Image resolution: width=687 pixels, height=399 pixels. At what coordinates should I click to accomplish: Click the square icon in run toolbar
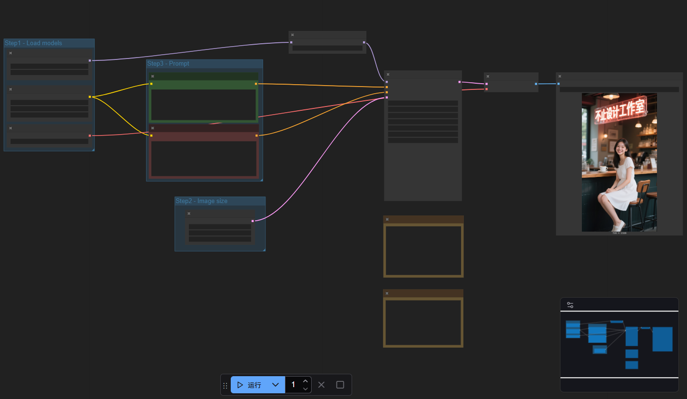[x=340, y=385]
